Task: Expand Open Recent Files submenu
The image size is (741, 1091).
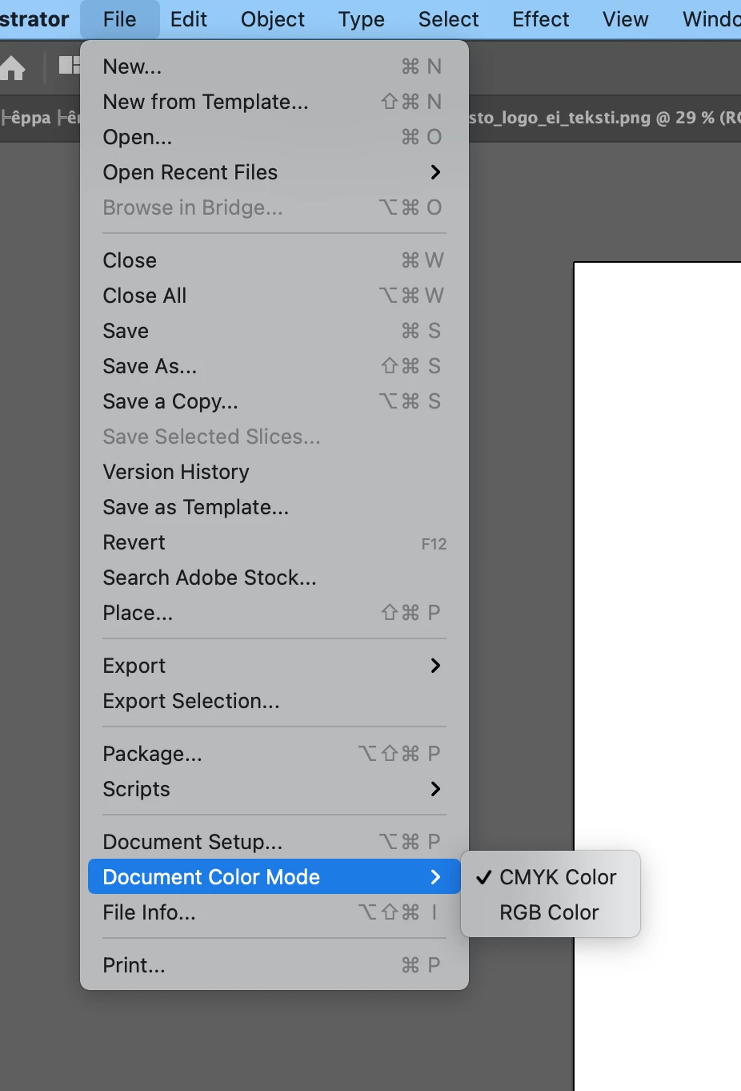Action: [274, 172]
